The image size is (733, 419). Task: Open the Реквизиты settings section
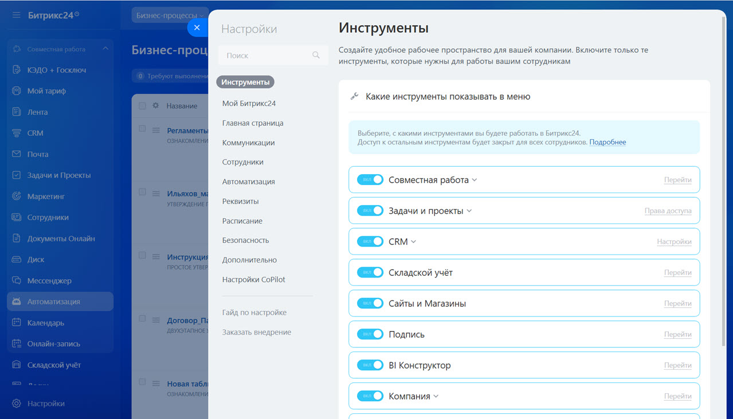click(241, 201)
